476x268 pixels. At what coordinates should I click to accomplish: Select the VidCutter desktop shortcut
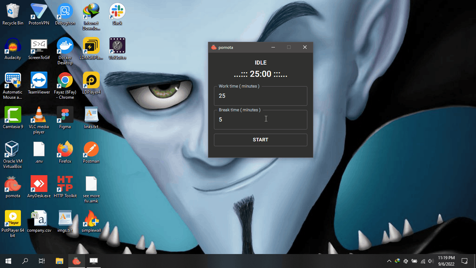(x=117, y=49)
